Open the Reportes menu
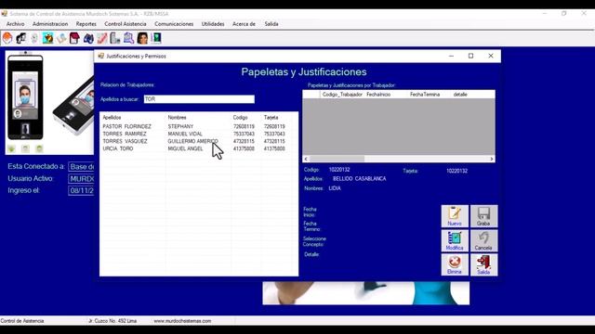The height and width of the screenshot is (334, 595). click(x=86, y=24)
